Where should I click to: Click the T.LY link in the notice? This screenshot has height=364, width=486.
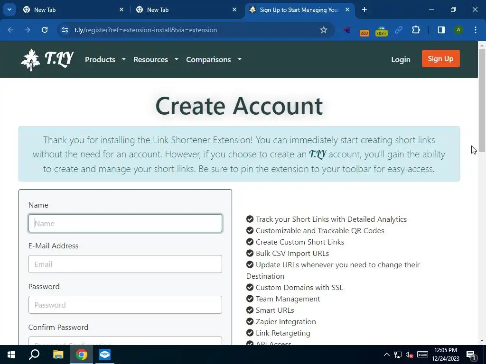pos(318,154)
